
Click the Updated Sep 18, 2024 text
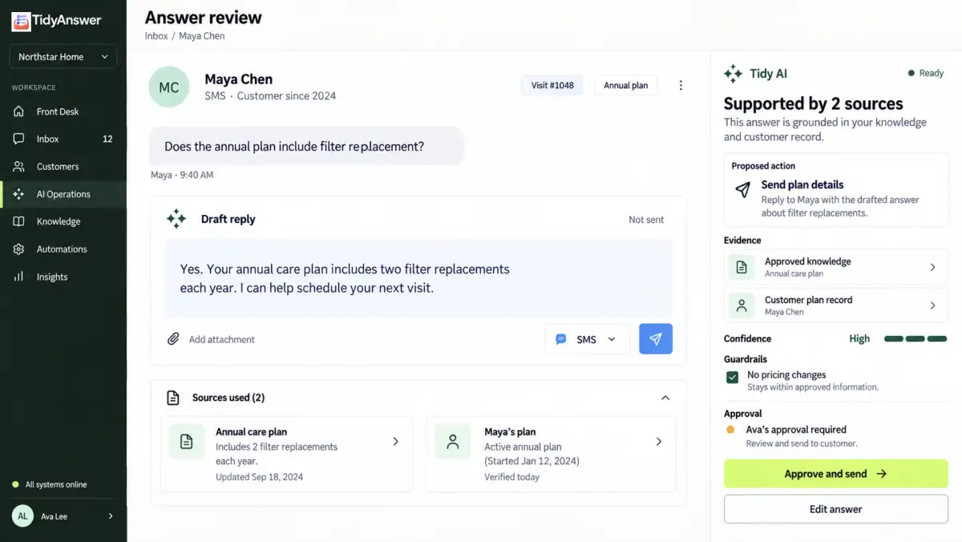[259, 477]
